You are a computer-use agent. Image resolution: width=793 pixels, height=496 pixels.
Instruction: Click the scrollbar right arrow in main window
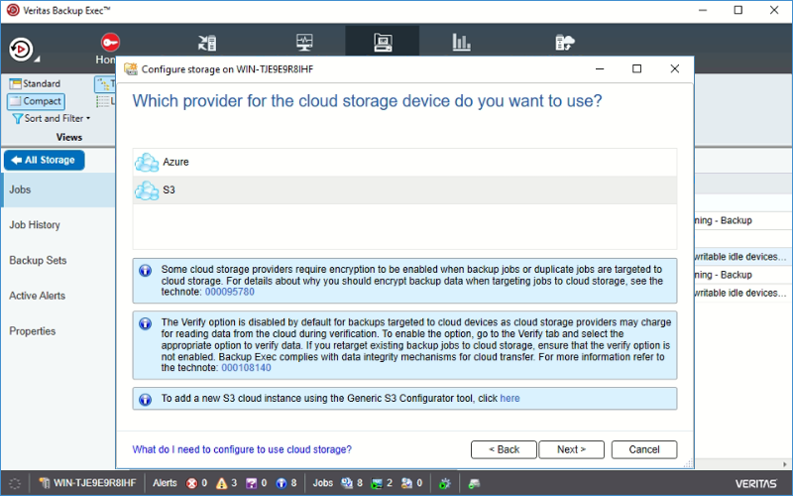[785, 464]
